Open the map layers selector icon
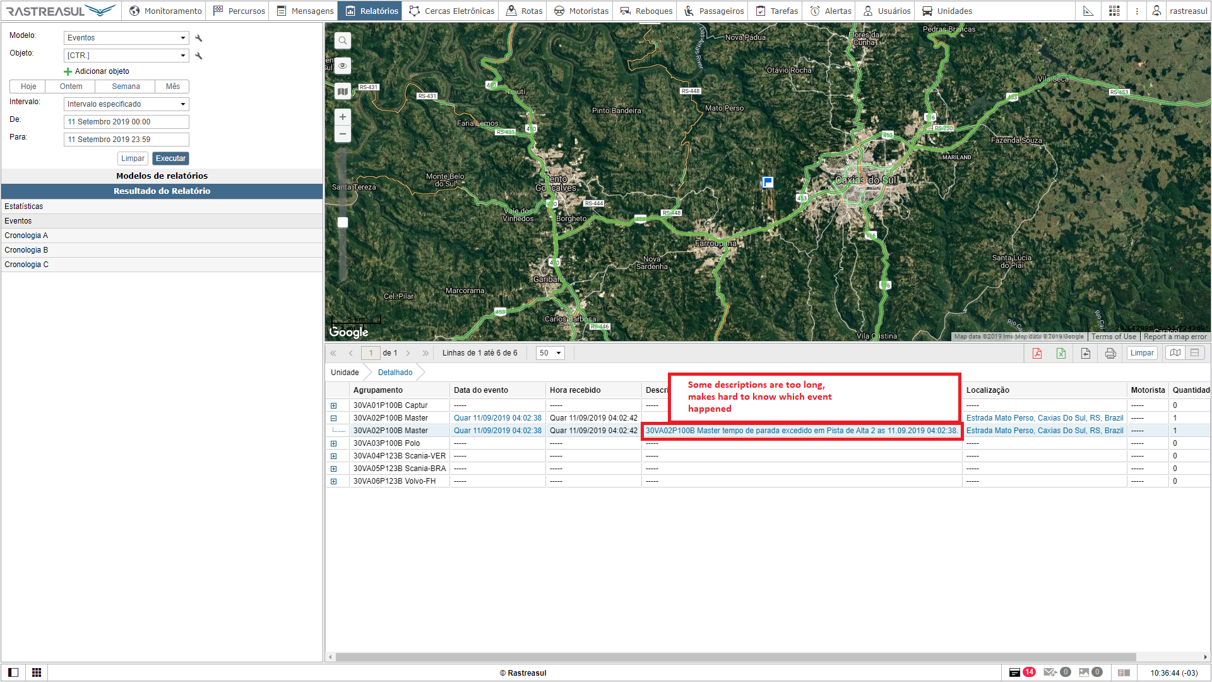Image resolution: width=1212 pixels, height=682 pixels. pos(343,92)
